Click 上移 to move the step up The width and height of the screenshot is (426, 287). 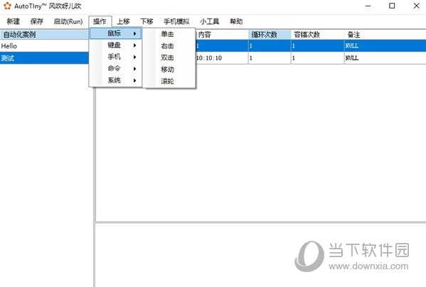pos(123,21)
